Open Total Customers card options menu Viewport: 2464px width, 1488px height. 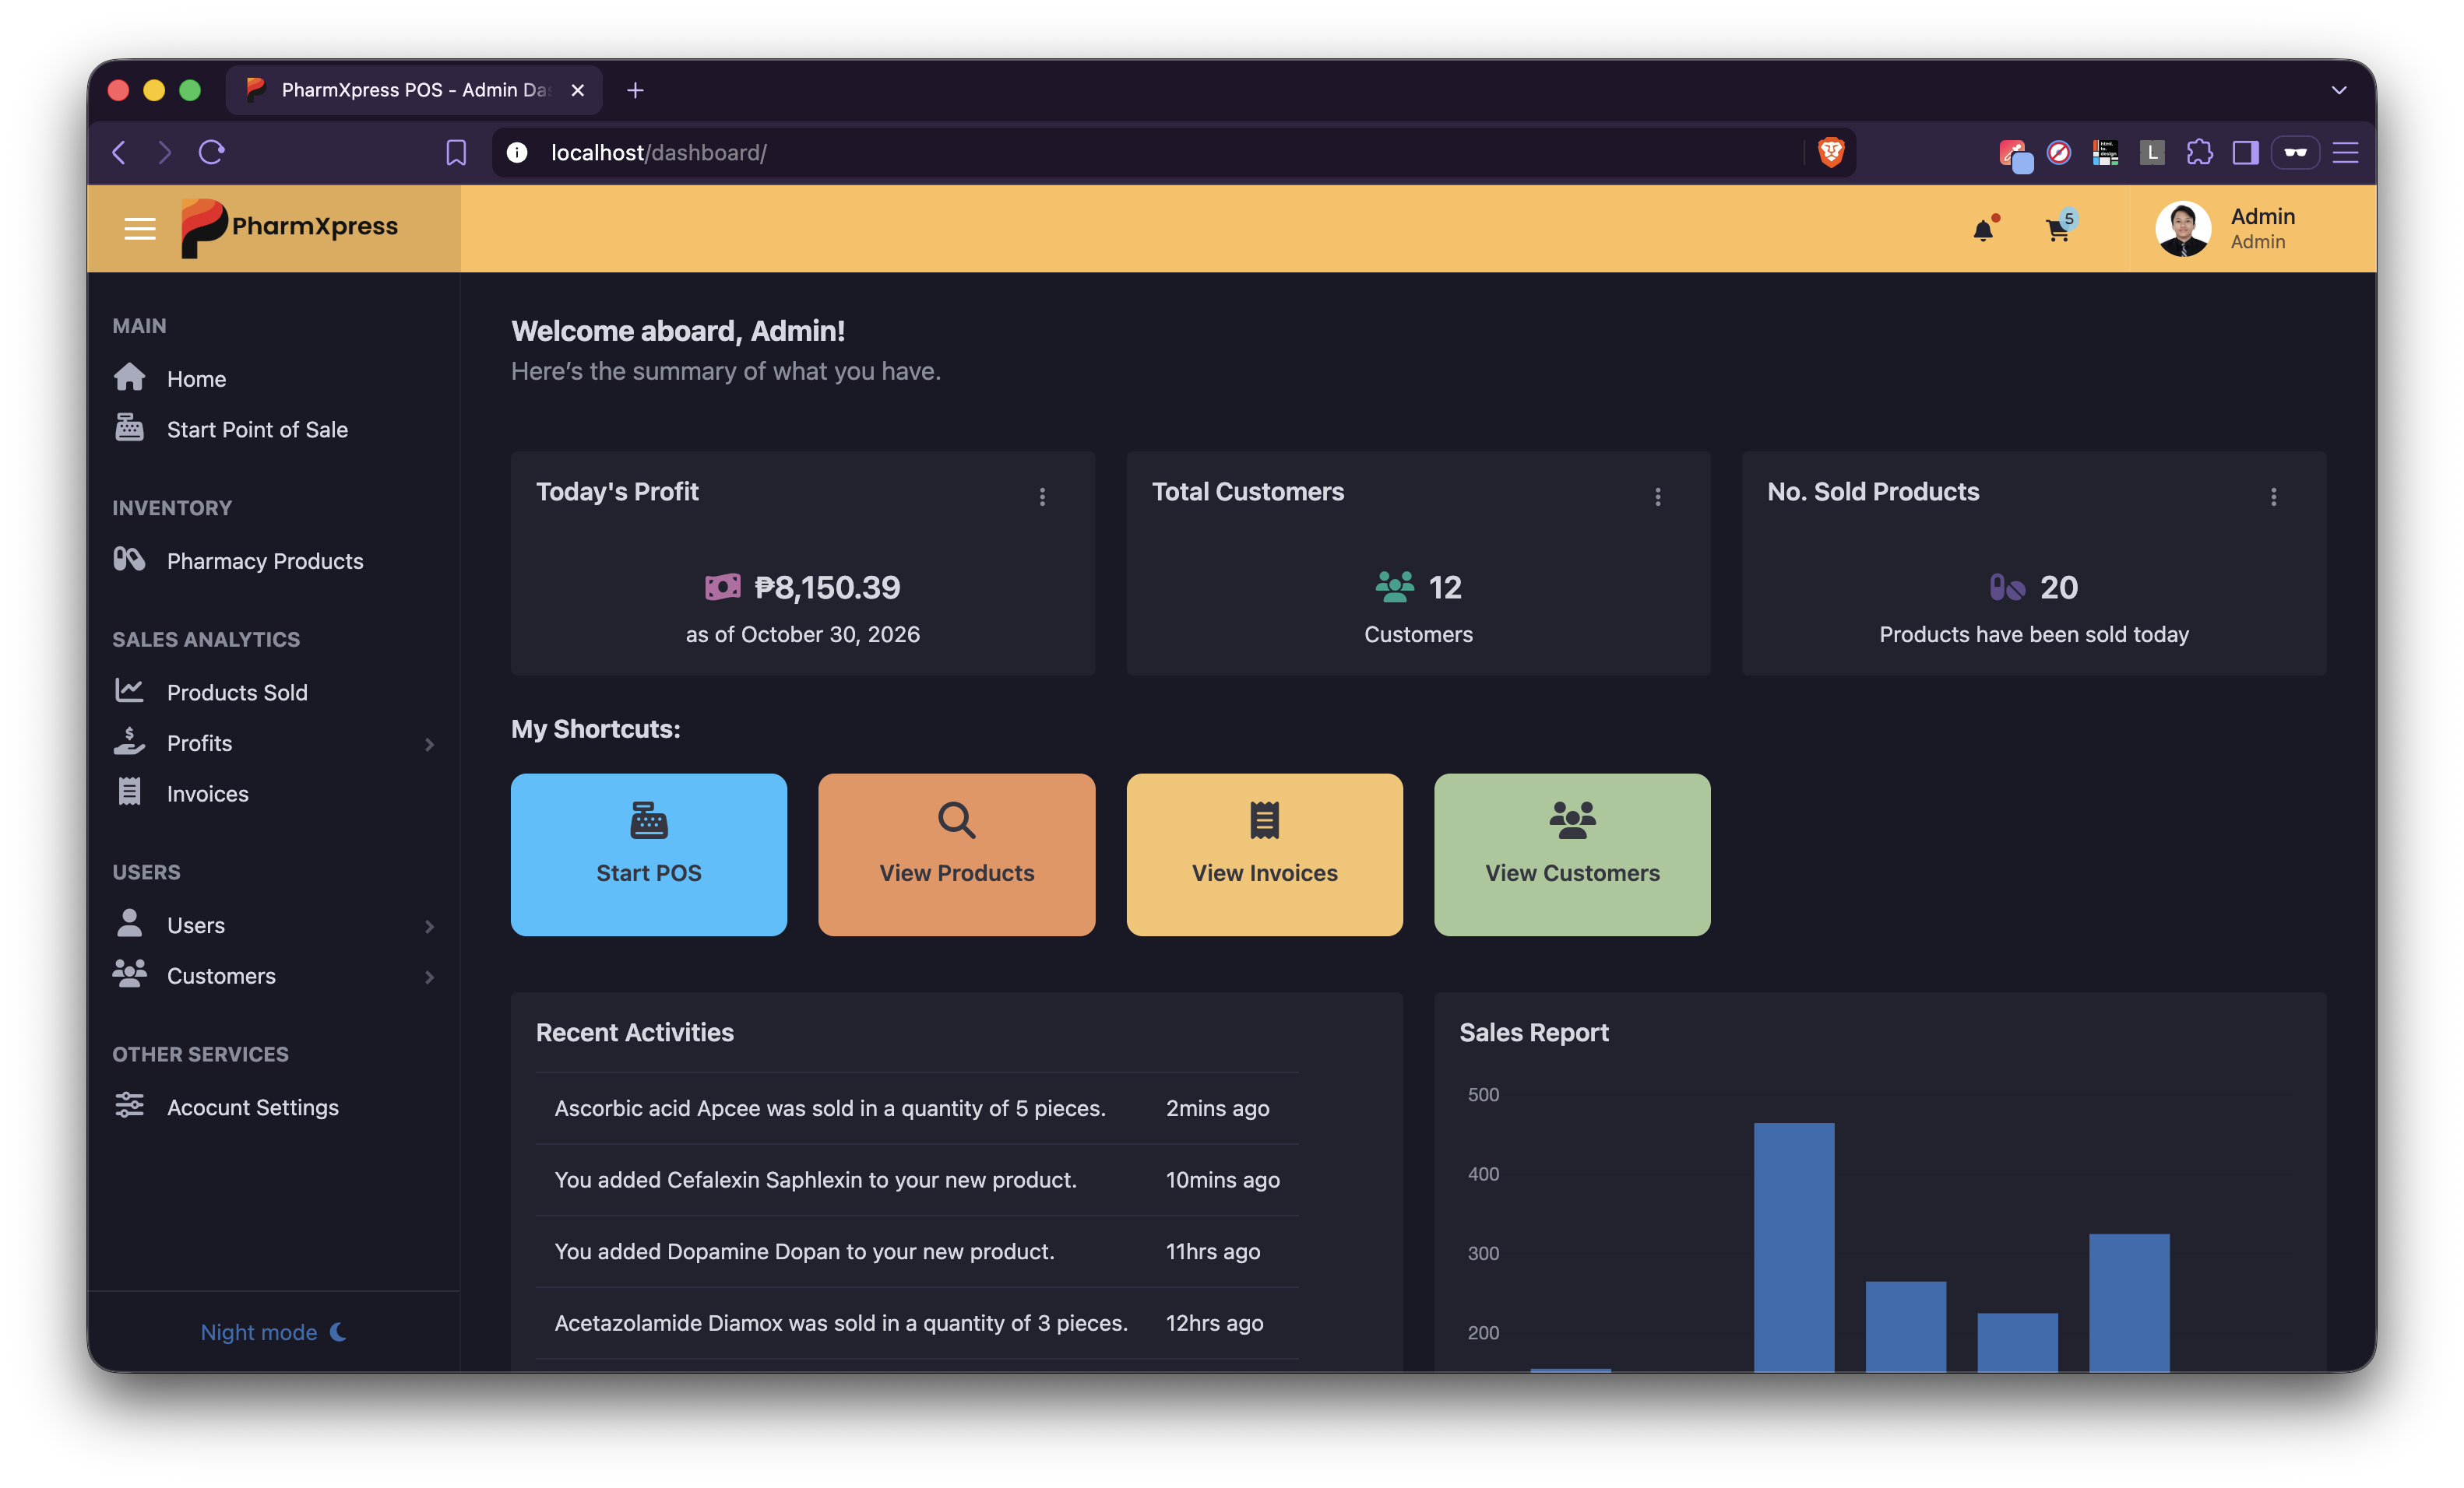pos(1657,497)
